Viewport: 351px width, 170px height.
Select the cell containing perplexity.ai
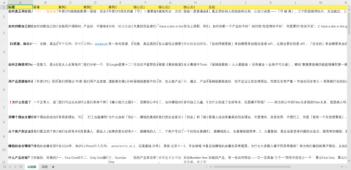point(121,150)
